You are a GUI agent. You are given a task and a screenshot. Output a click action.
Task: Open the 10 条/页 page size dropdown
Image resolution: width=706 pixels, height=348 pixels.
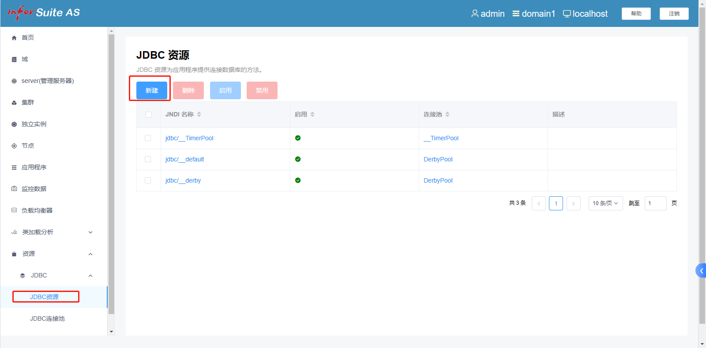605,203
